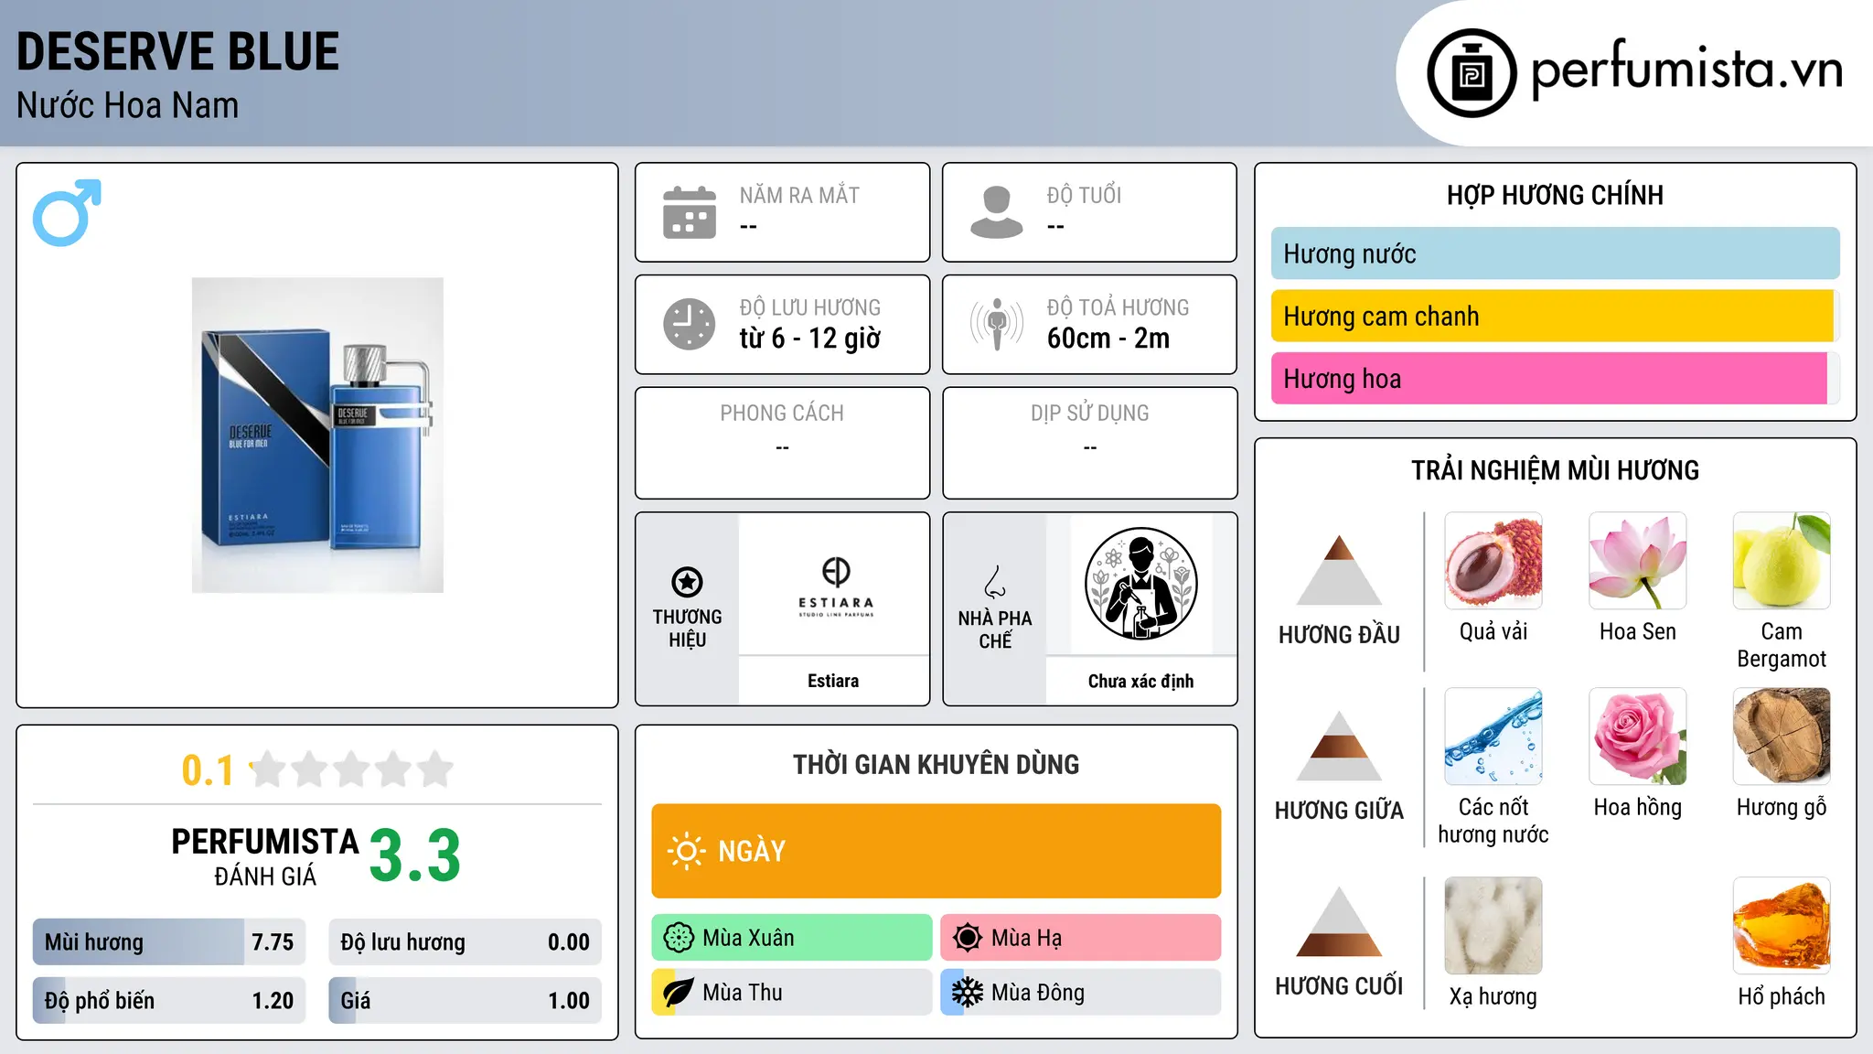The width and height of the screenshot is (1873, 1054).
Task: Select the Ngày time-of-day bar
Action: (x=936, y=851)
